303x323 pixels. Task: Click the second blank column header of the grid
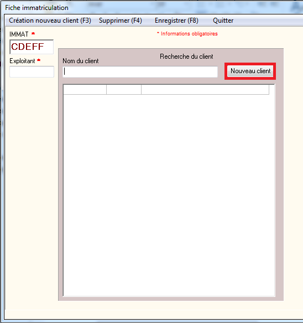point(124,89)
